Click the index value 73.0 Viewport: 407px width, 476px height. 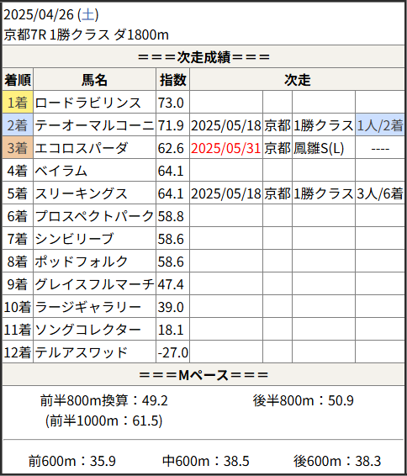click(x=171, y=103)
